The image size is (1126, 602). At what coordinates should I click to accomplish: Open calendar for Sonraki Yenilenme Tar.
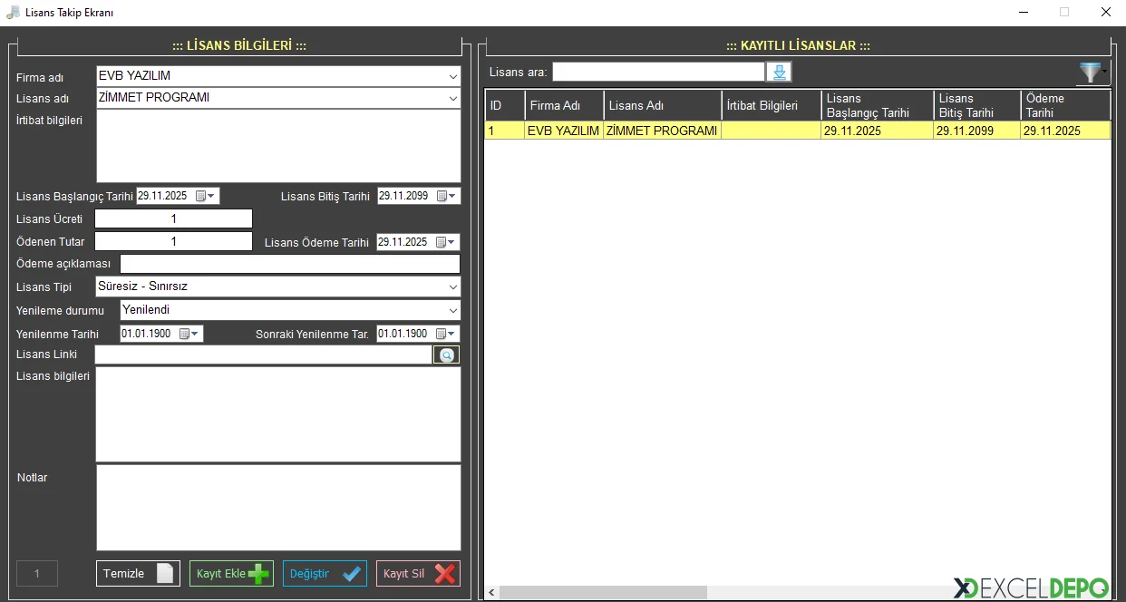point(450,334)
